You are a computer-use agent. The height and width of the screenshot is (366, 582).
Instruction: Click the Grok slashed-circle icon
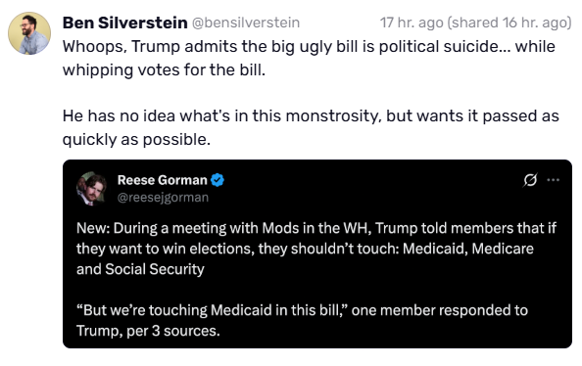[x=530, y=180]
